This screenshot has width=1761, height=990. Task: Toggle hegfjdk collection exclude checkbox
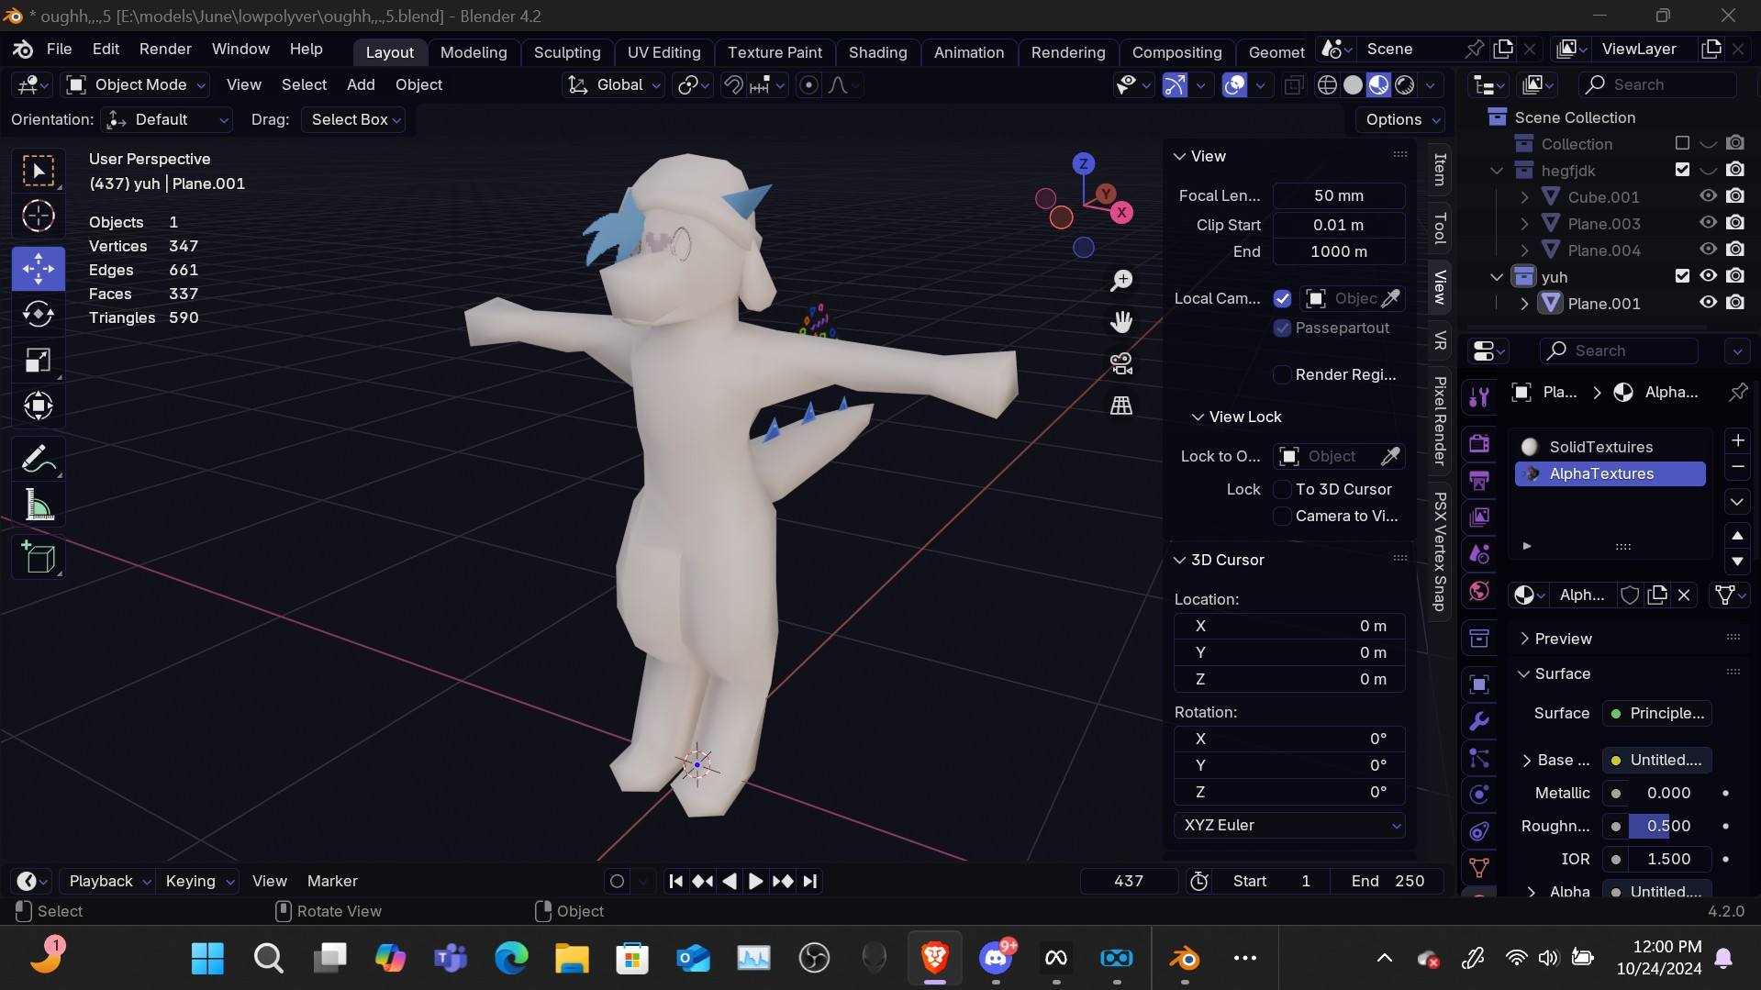point(1682,170)
